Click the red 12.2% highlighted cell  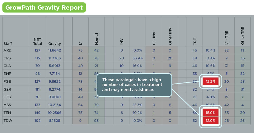[210, 81]
